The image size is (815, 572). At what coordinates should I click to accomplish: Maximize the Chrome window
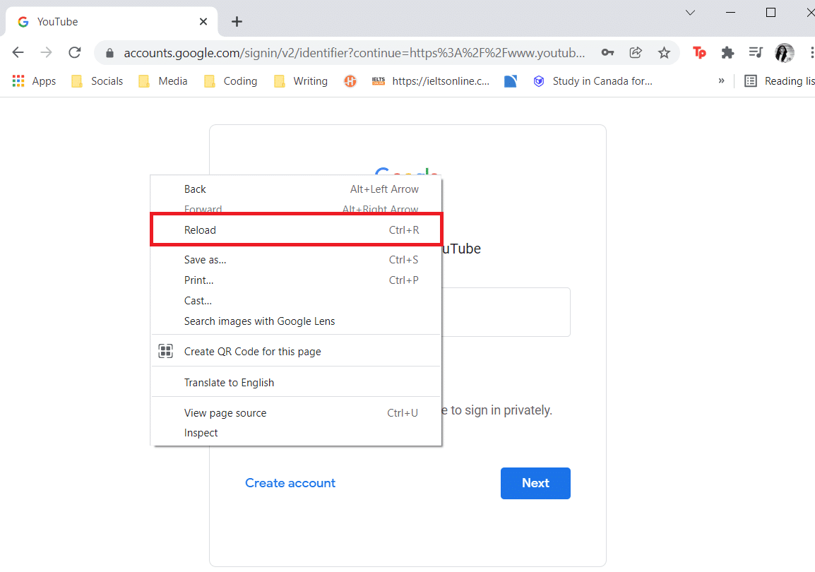point(771,13)
